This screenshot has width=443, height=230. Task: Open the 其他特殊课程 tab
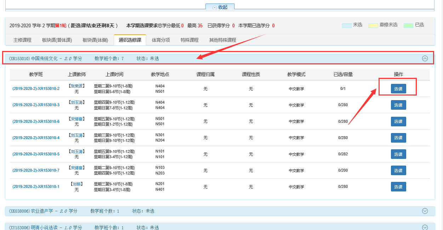(x=222, y=40)
